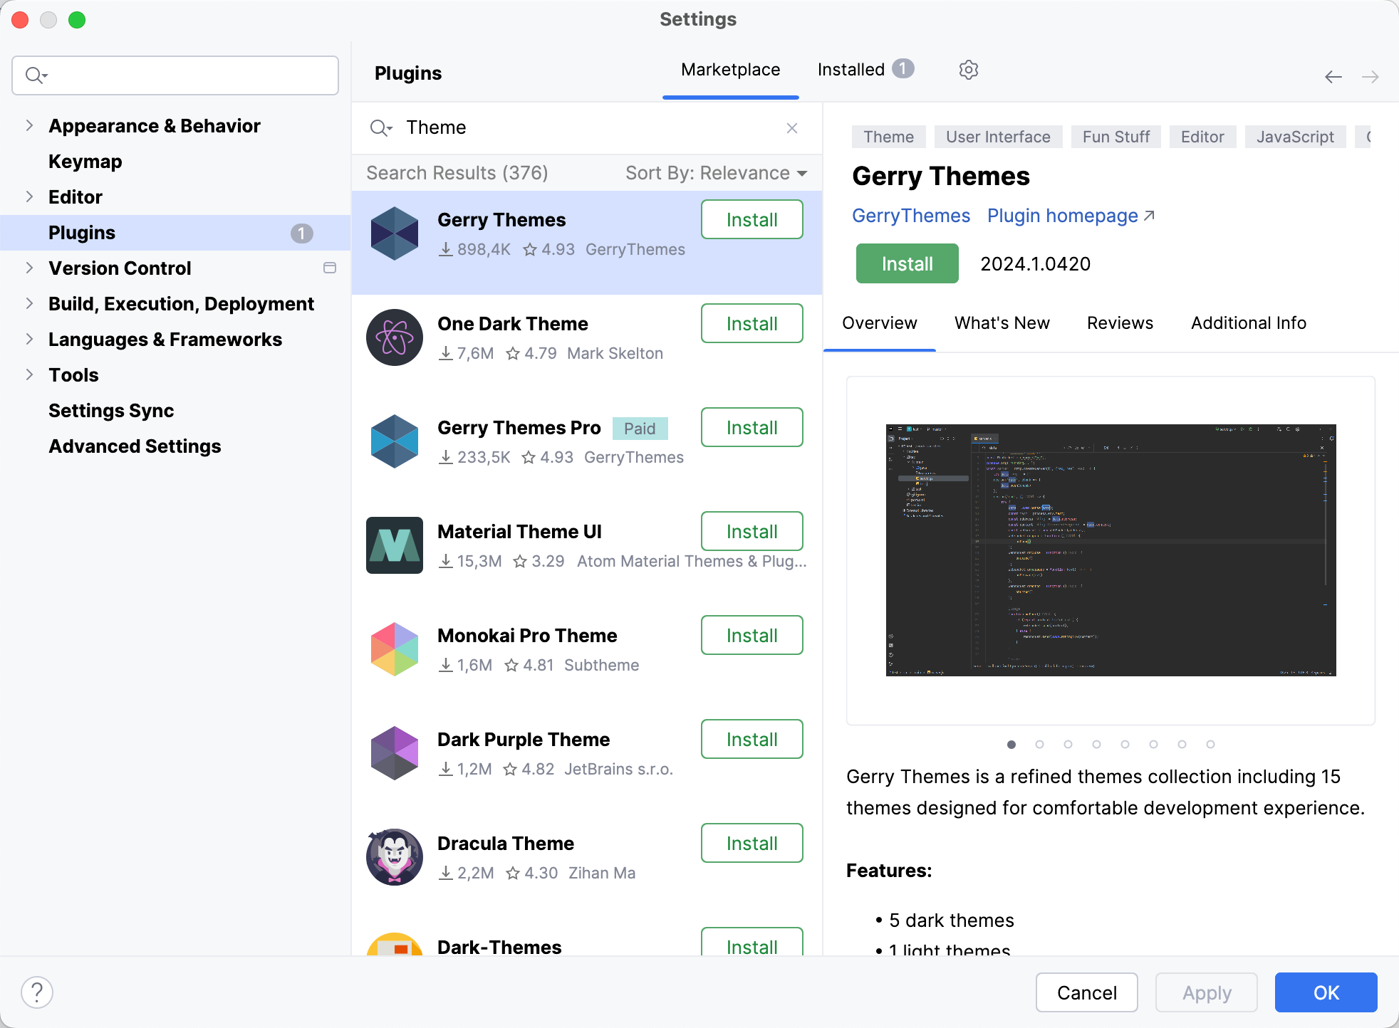Image resolution: width=1399 pixels, height=1028 pixels.
Task: Click the Dark Purple Theme plugin icon
Action: [393, 752]
